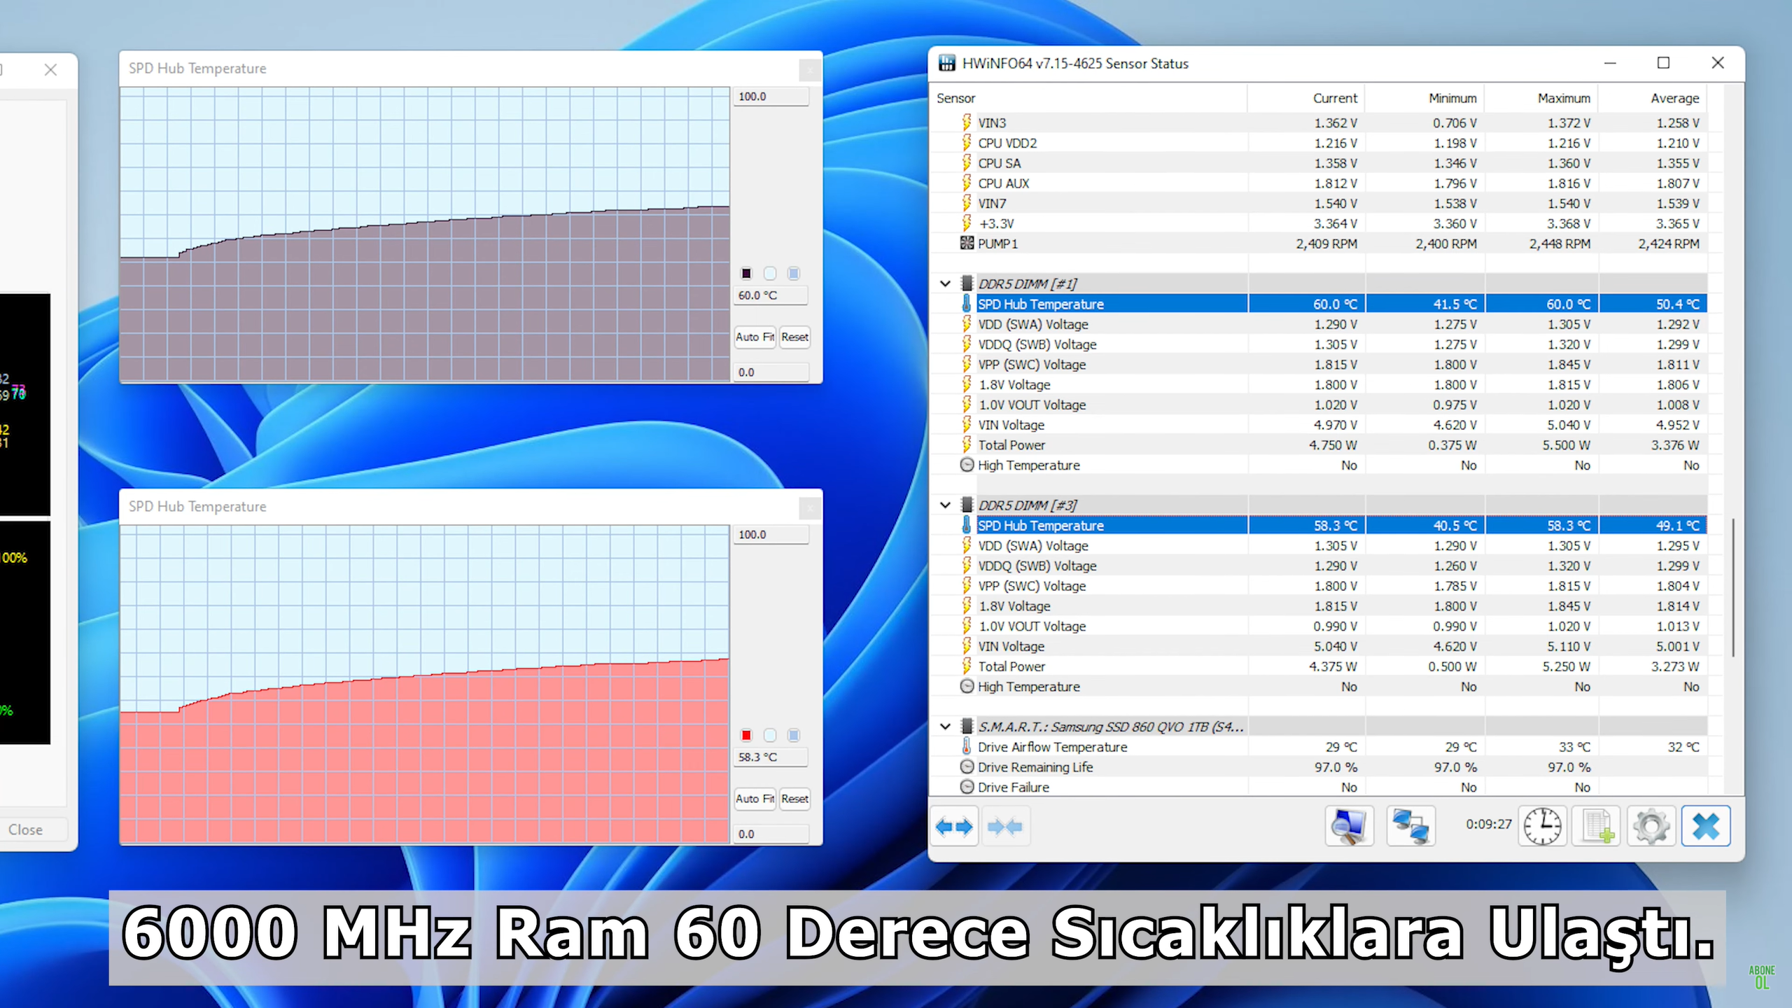The image size is (1792, 1008).
Task: Collapse the DDR5 DIMM [#3] group
Action: [945, 505]
